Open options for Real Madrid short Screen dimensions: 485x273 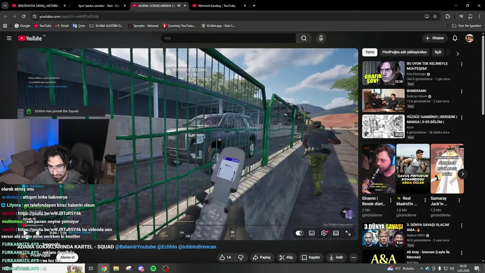click(425, 200)
